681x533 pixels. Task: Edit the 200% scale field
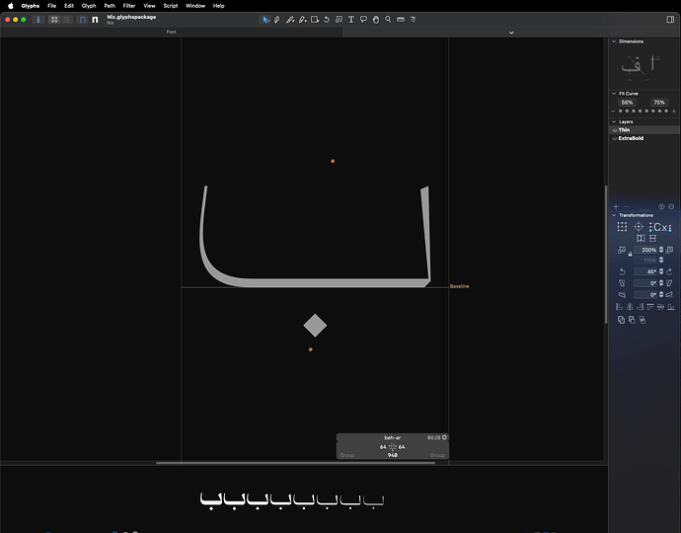coord(646,250)
